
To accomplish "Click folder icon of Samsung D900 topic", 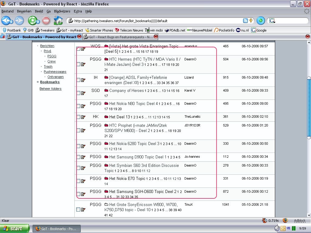I will [106, 157].
